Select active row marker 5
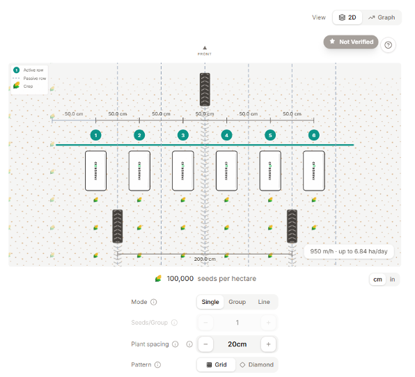 (270, 136)
